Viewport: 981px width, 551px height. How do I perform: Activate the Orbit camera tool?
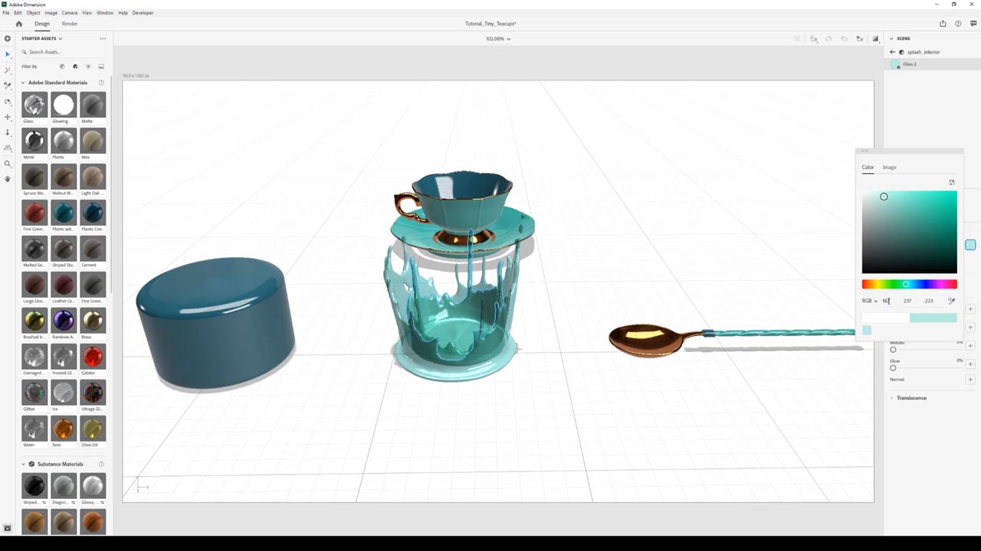(x=8, y=102)
